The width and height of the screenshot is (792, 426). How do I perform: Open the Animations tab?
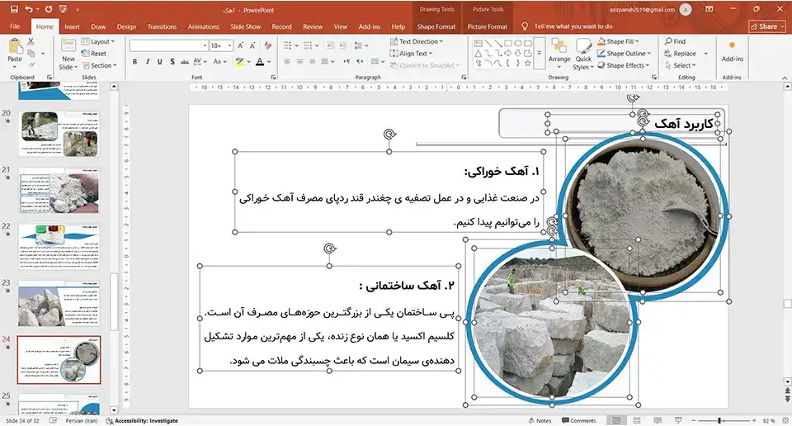pos(204,26)
